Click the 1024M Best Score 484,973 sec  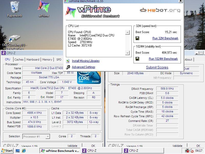[169, 53]
